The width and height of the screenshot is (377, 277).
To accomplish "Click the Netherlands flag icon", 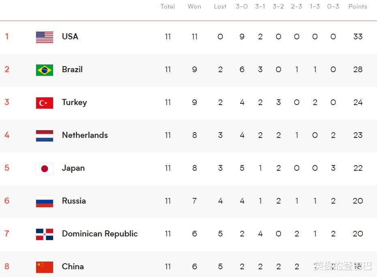I will (45, 136).
